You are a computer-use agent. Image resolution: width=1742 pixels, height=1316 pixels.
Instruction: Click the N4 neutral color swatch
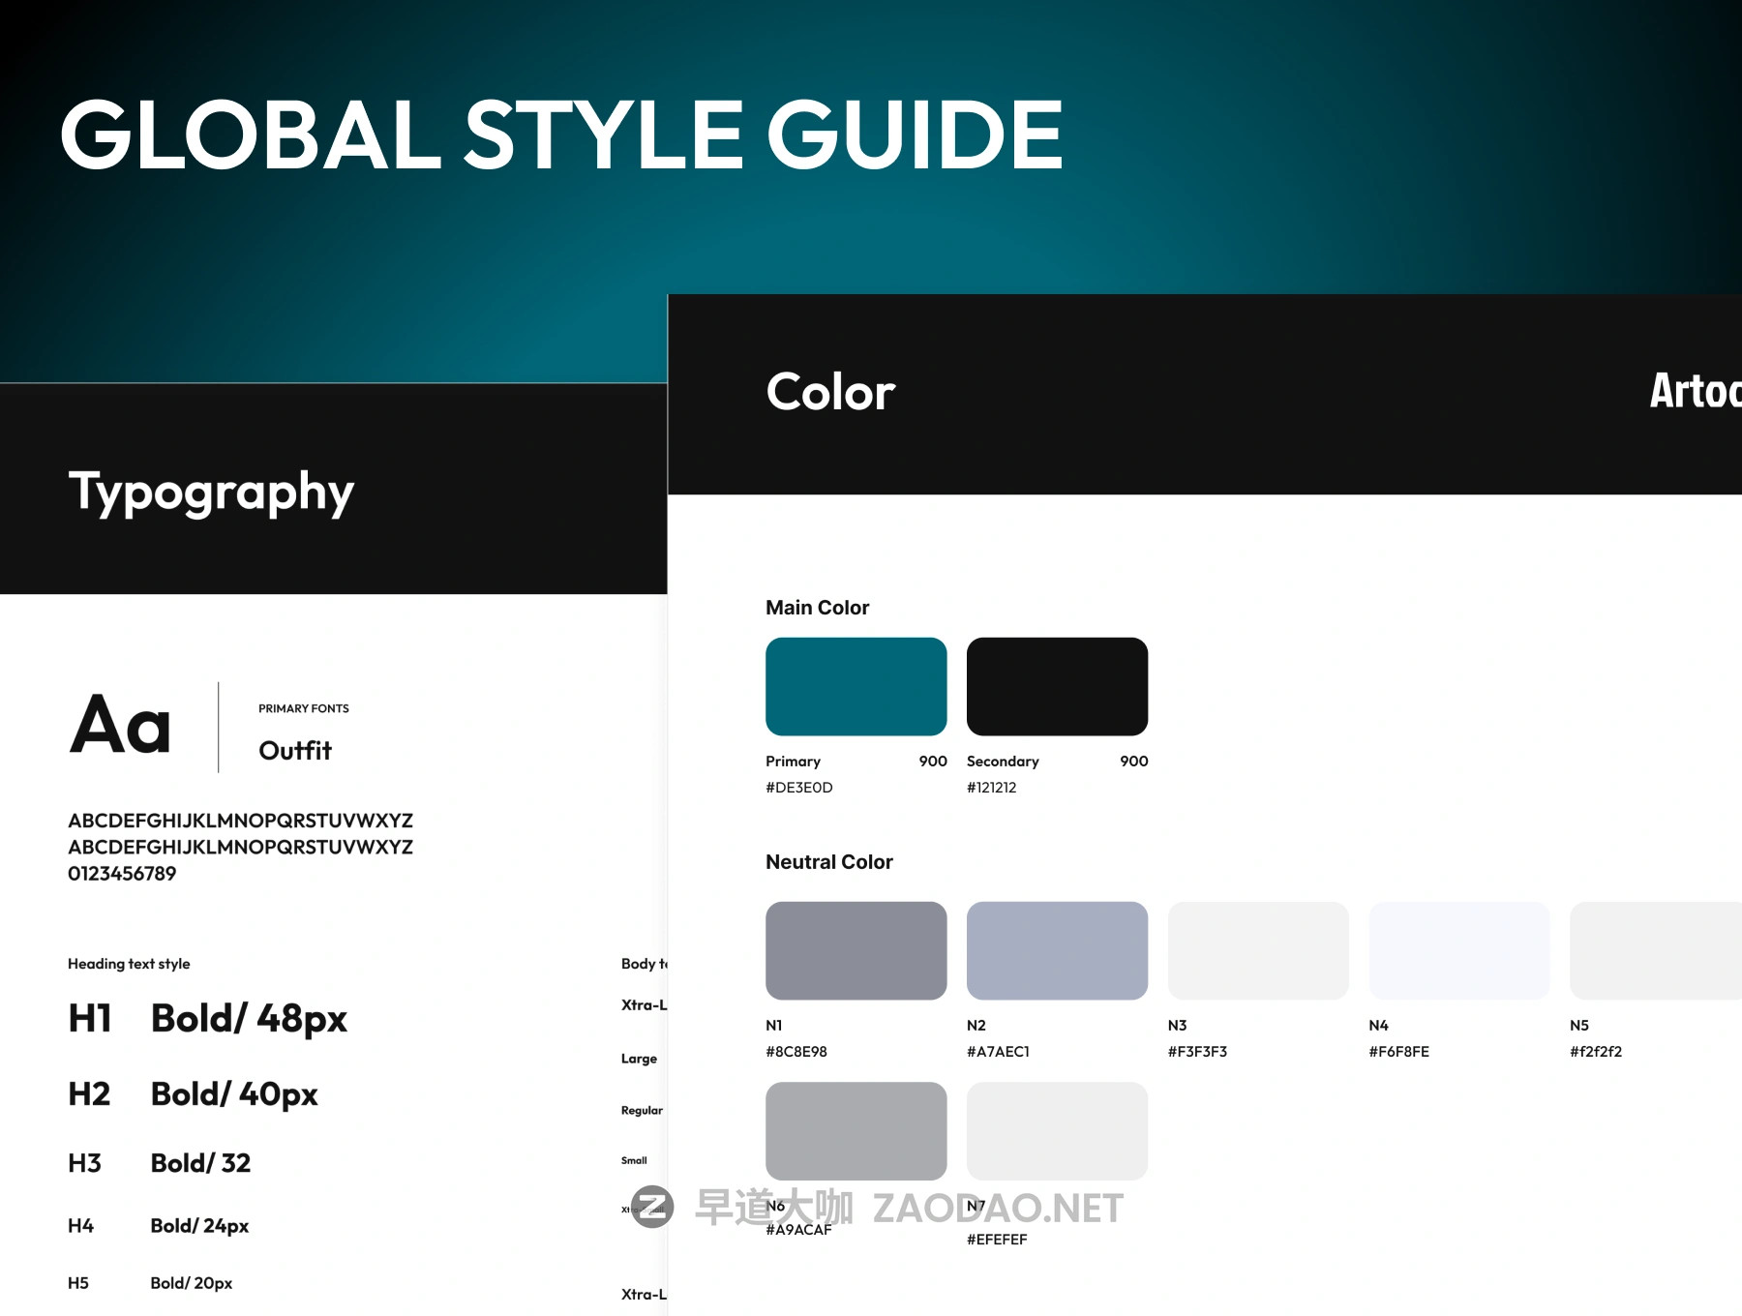tap(1458, 950)
